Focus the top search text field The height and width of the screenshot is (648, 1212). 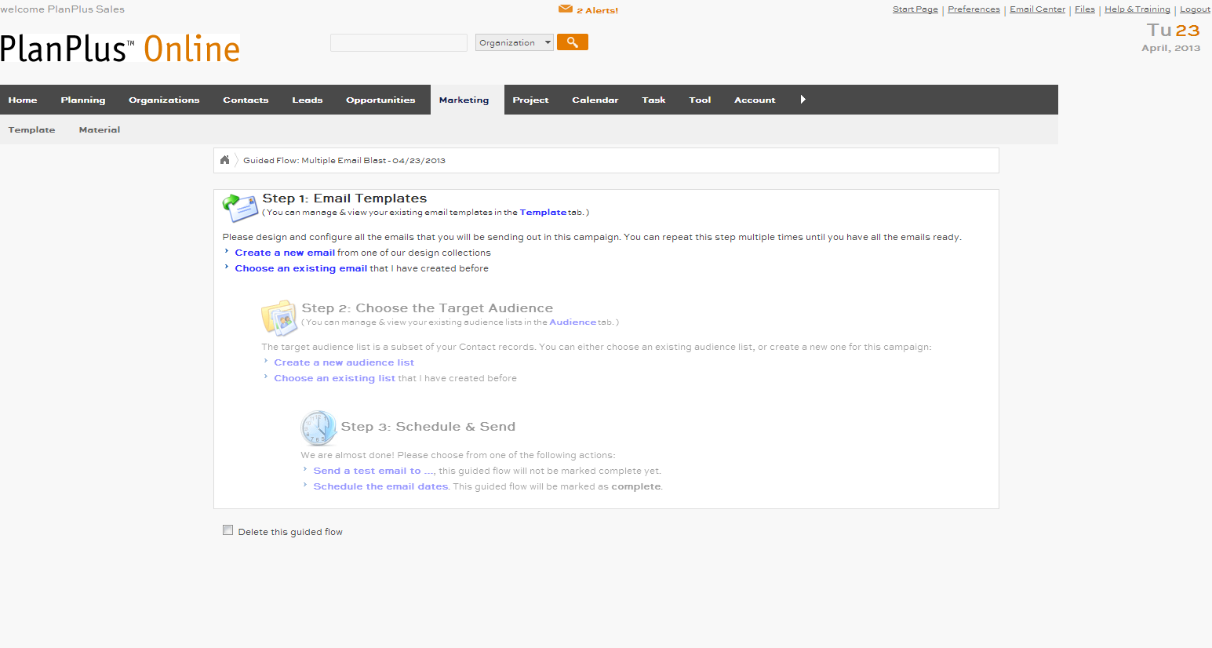[x=399, y=42]
